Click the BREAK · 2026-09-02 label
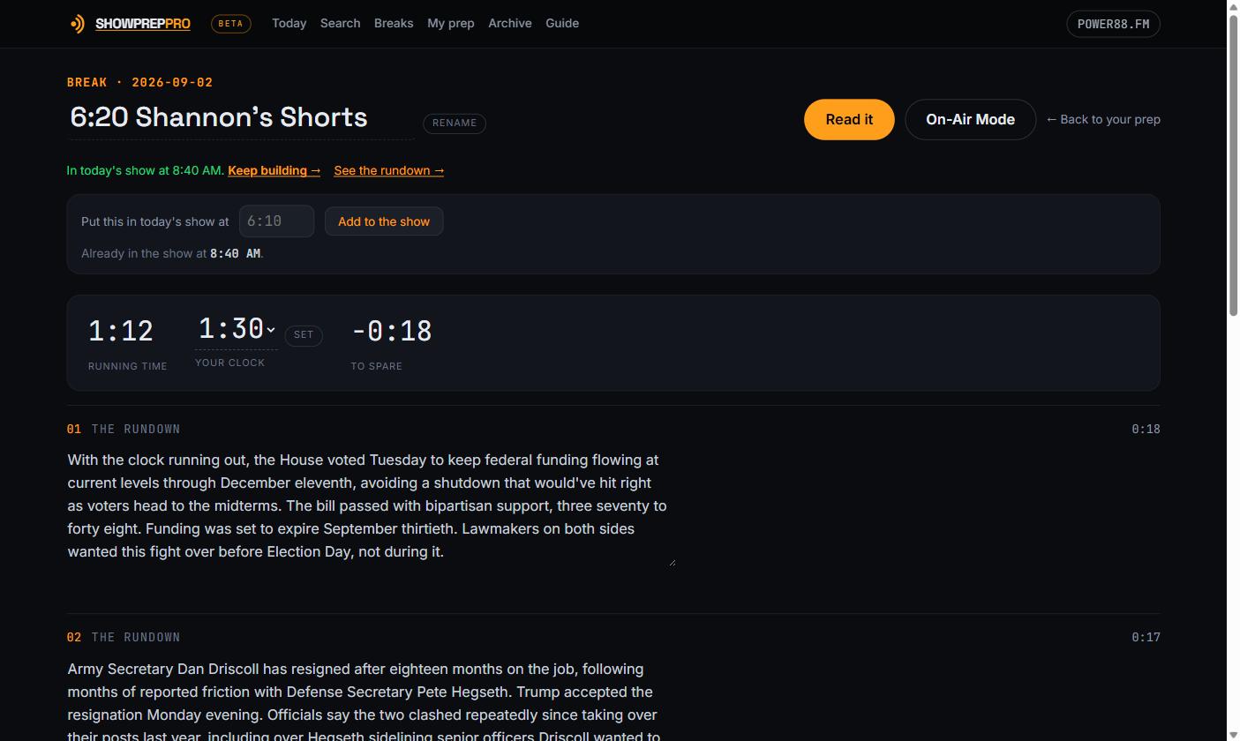This screenshot has width=1240, height=741. [x=140, y=82]
